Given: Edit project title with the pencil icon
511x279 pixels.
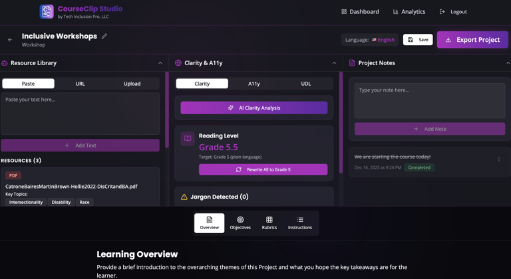Looking at the screenshot, I should pyautogui.click(x=104, y=36).
